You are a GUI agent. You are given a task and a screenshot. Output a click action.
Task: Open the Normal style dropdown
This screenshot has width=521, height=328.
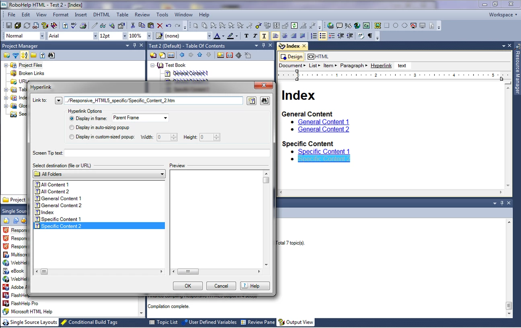(x=43, y=36)
